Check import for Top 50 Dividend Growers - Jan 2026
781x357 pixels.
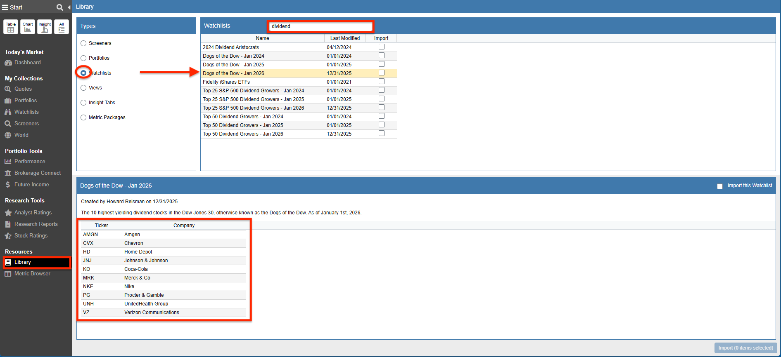click(382, 134)
